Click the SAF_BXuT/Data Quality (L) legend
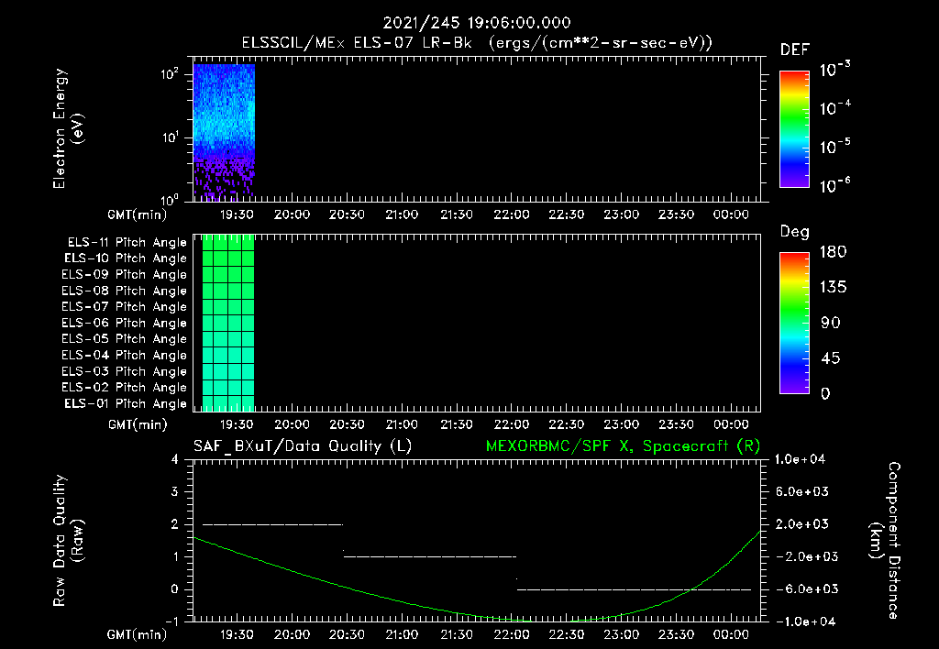This screenshot has width=939, height=649. 303,446
